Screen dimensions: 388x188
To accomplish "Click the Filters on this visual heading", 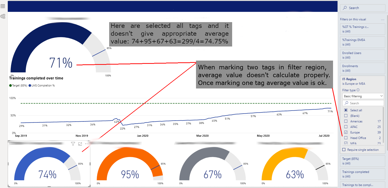I will pyautogui.click(x=353, y=19).
